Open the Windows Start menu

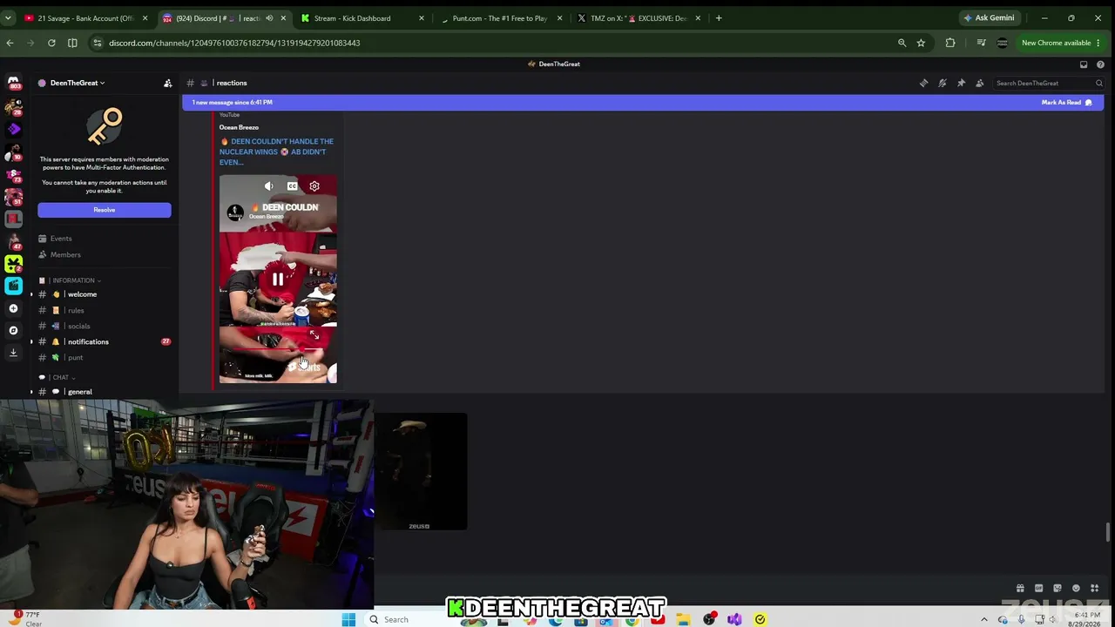tap(348, 619)
